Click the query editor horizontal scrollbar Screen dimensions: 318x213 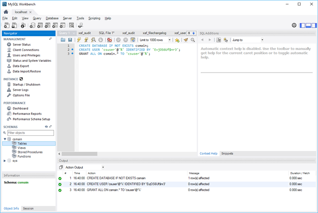[x=79, y=154]
